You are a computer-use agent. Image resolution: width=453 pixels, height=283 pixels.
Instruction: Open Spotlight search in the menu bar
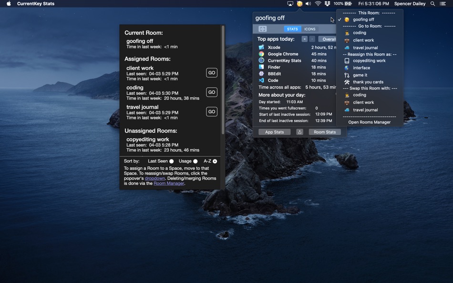(432, 4)
